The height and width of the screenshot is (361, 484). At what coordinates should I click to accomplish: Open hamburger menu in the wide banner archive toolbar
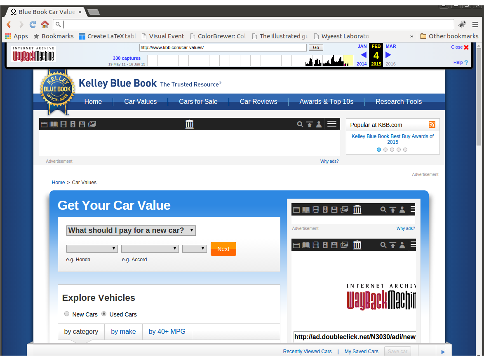pyautogui.click(x=332, y=124)
